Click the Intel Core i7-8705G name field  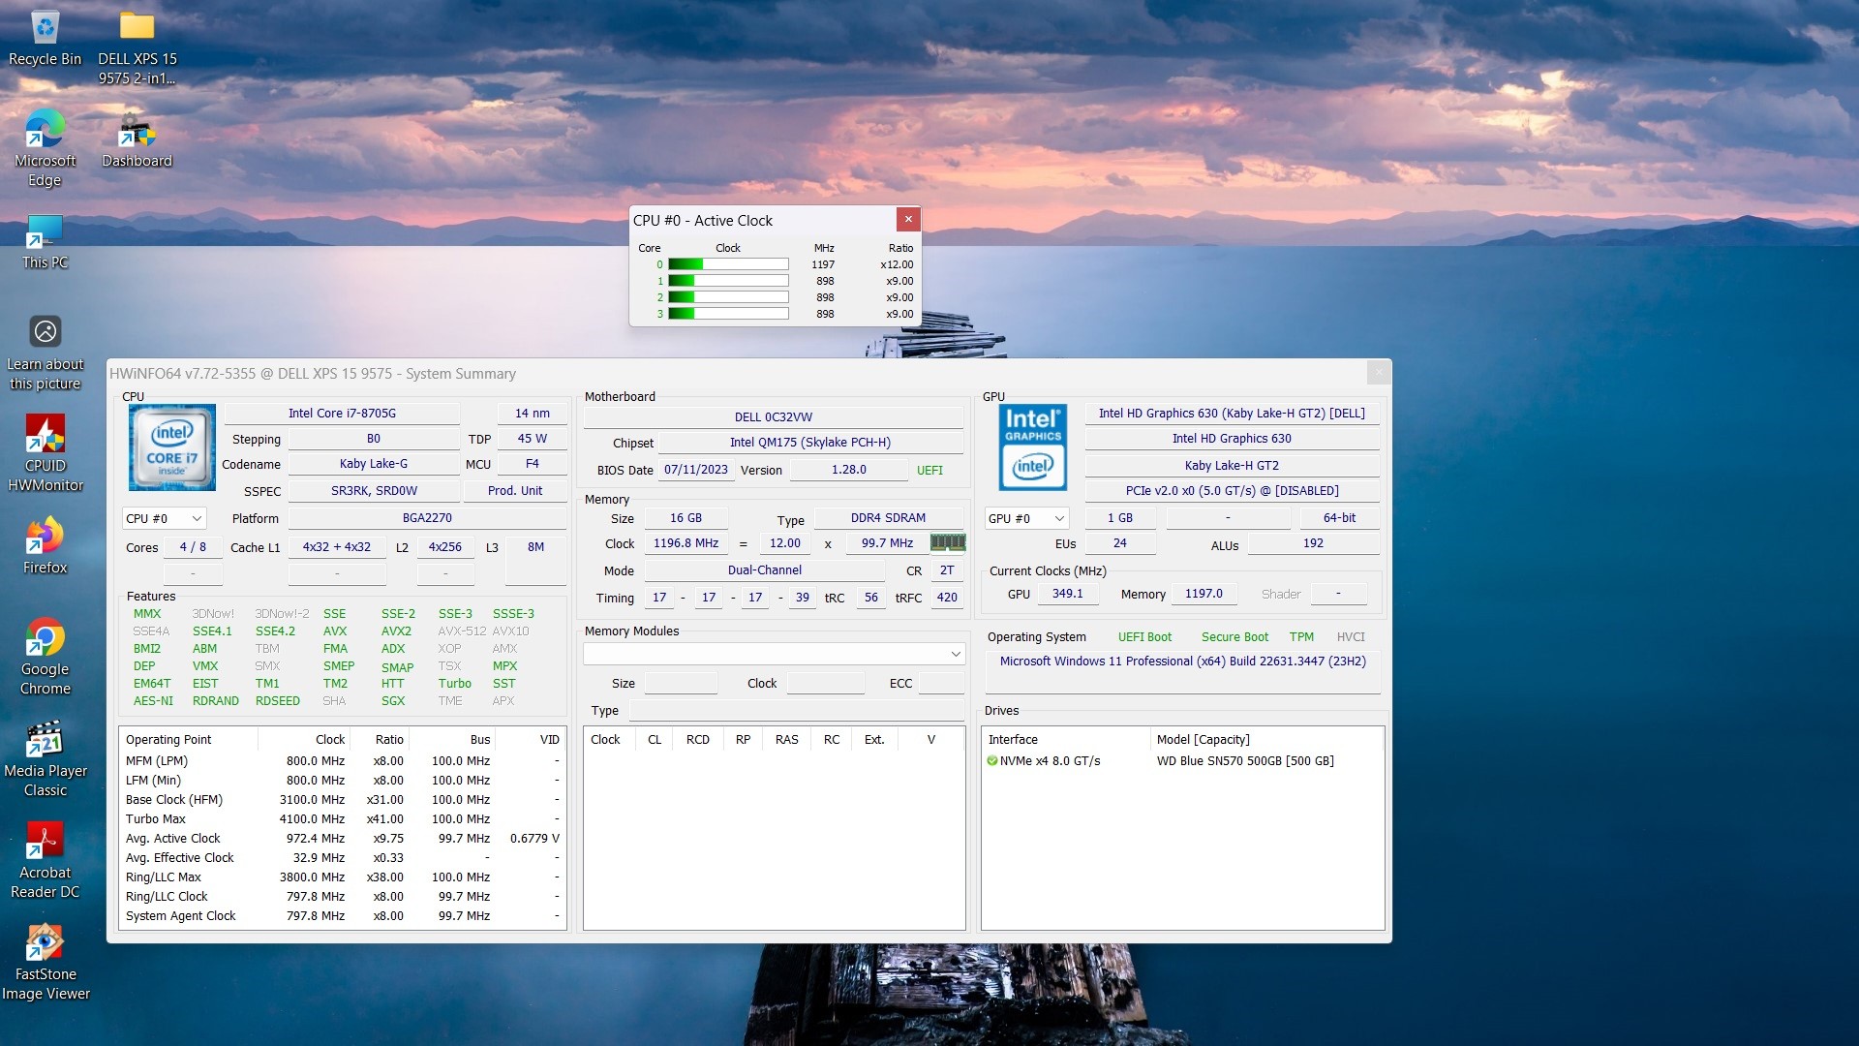(342, 414)
